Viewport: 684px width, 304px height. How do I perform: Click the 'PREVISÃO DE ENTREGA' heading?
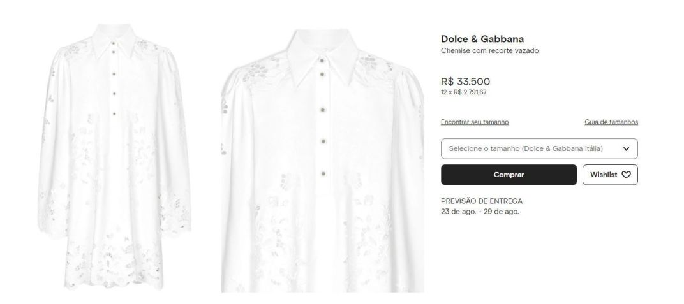[482, 201]
